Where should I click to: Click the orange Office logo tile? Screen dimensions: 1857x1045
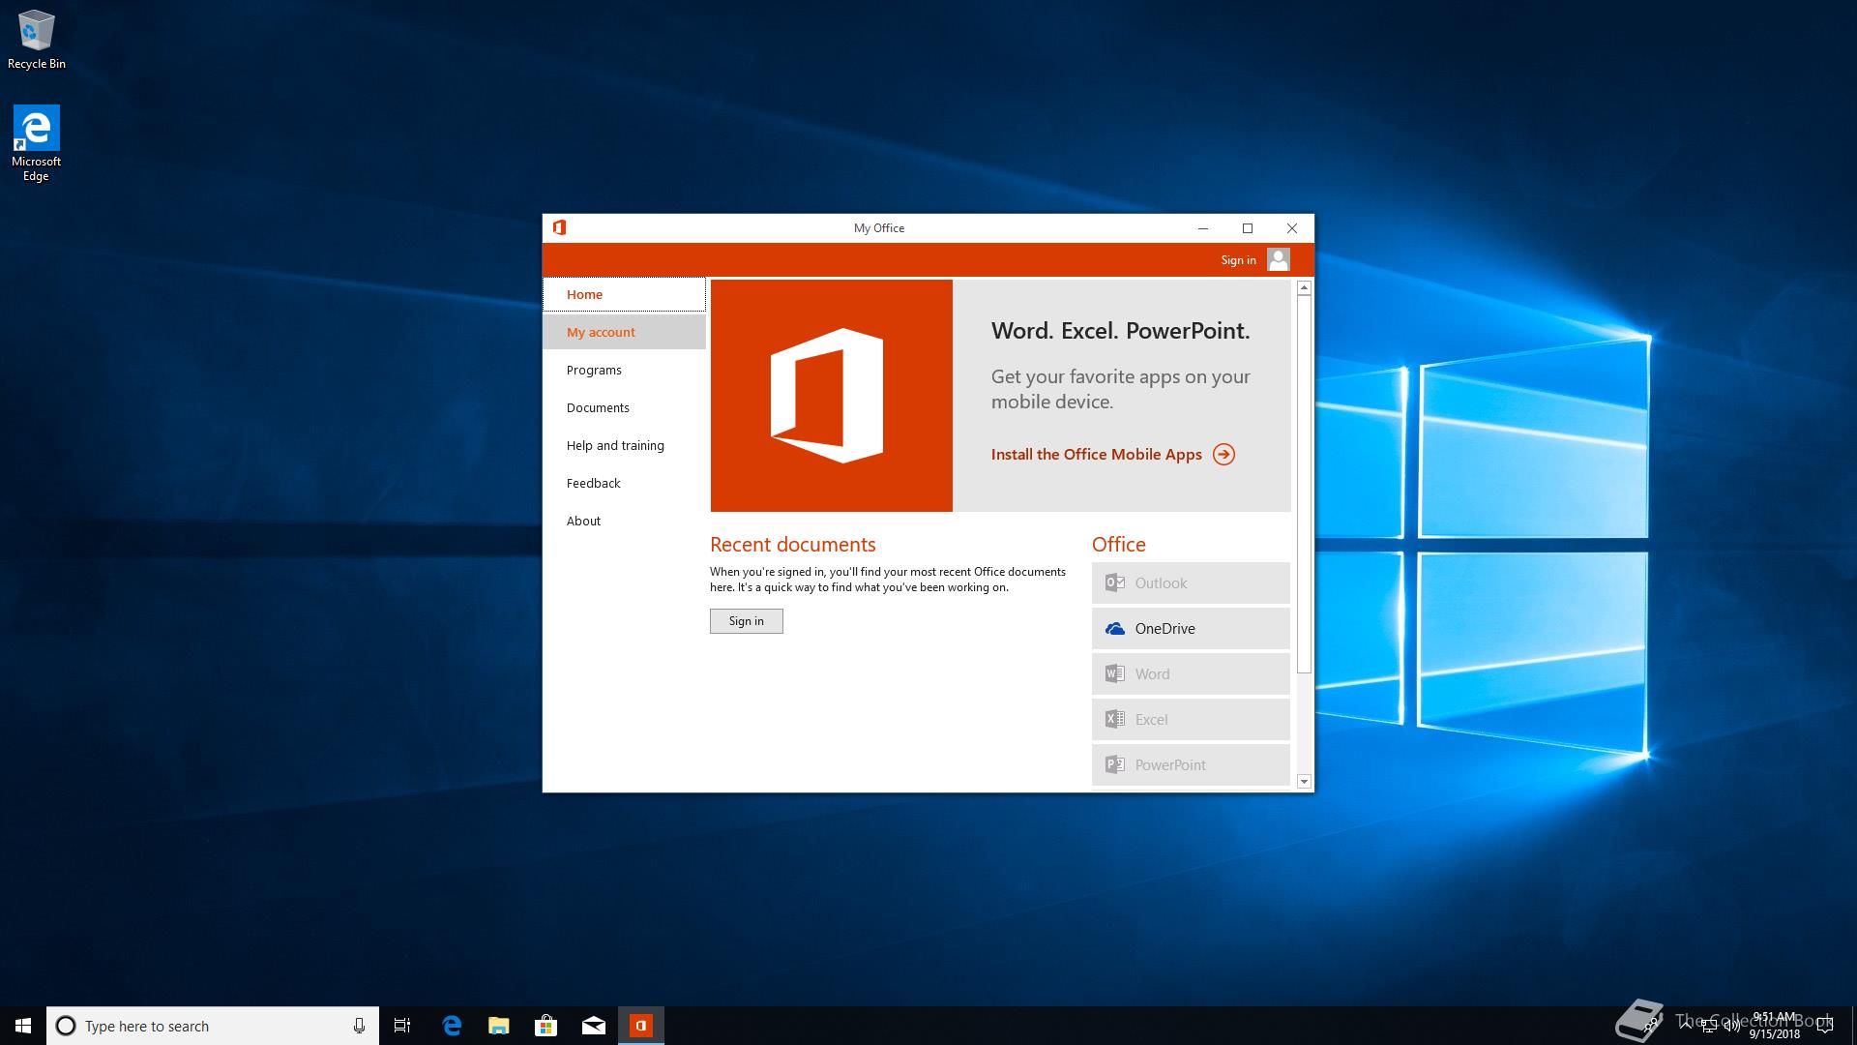[x=831, y=395]
